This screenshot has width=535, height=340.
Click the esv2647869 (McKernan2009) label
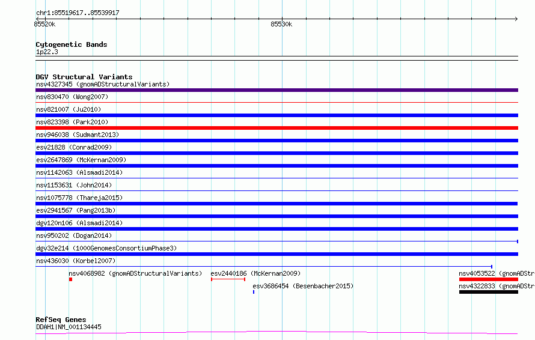pyautogui.click(x=81, y=160)
